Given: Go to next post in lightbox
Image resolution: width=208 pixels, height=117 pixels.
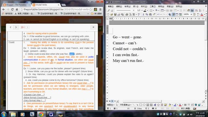Looking at the screenshot, I should point(16,27).
